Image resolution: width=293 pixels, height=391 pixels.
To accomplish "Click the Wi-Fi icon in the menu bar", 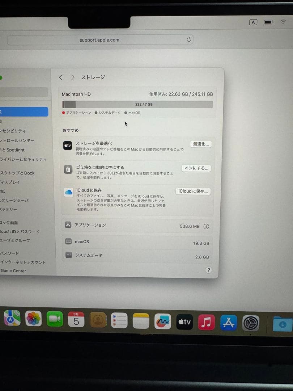I will point(283,22).
